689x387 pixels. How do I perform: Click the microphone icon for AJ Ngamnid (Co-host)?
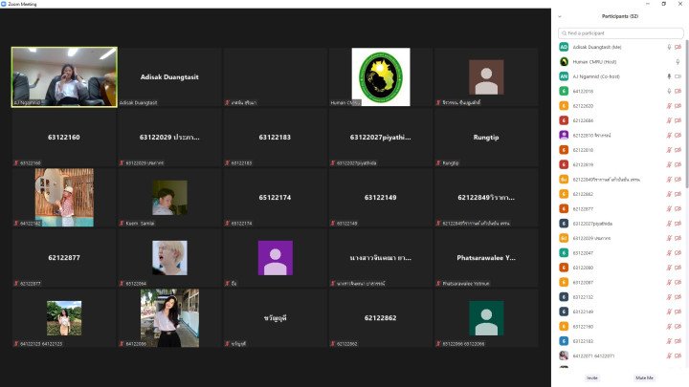click(x=669, y=76)
